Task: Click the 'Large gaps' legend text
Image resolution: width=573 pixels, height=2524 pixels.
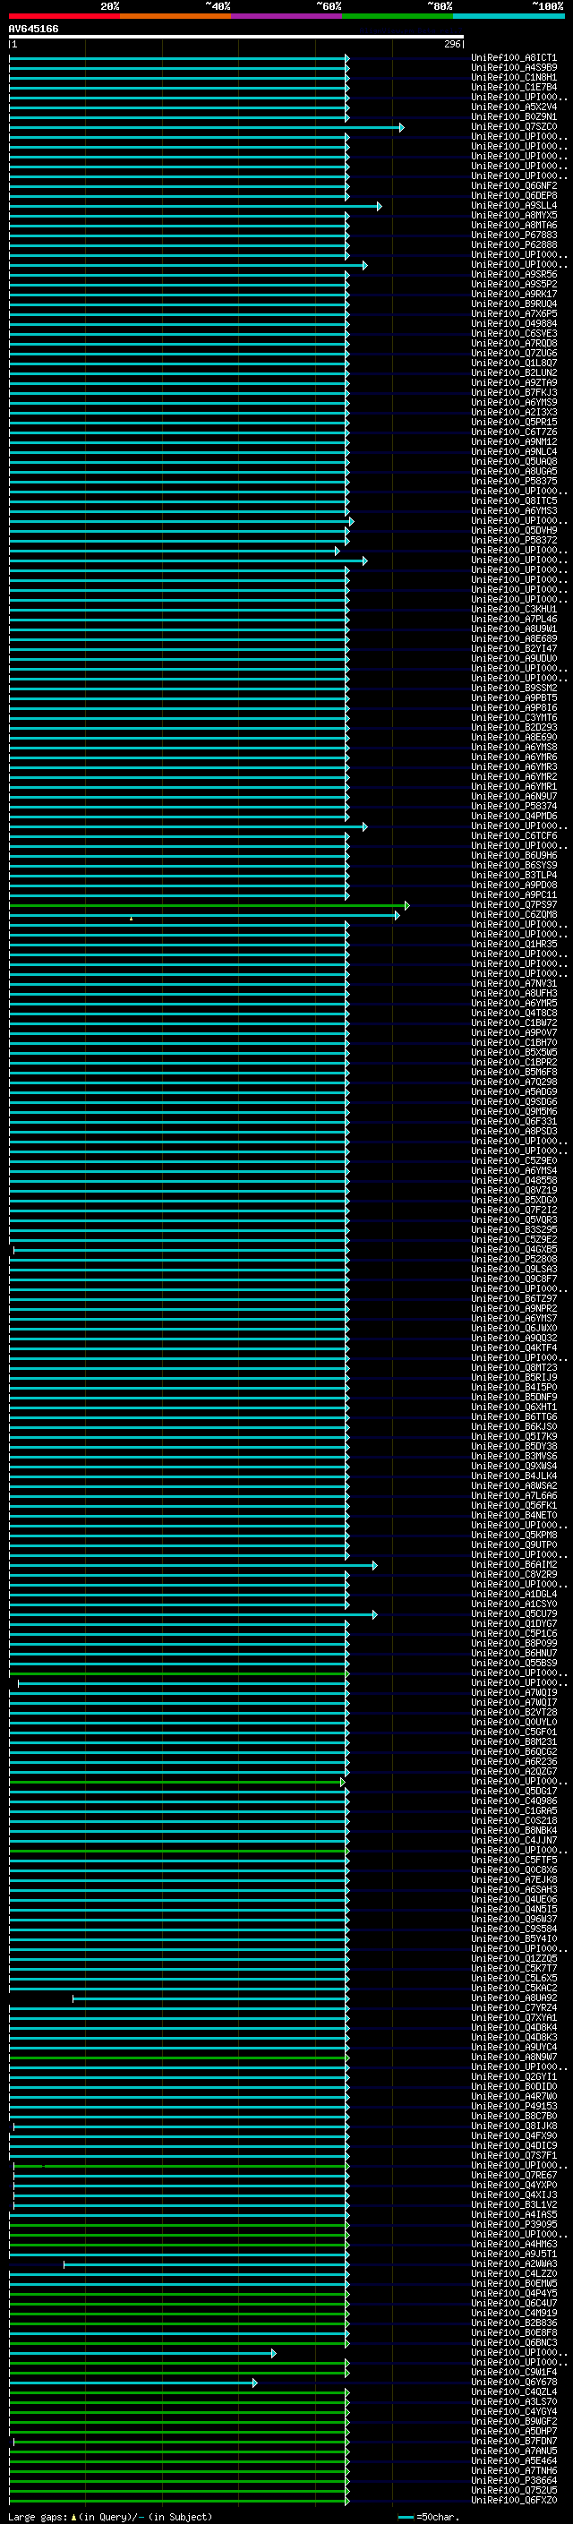Action: pos(38,2517)
